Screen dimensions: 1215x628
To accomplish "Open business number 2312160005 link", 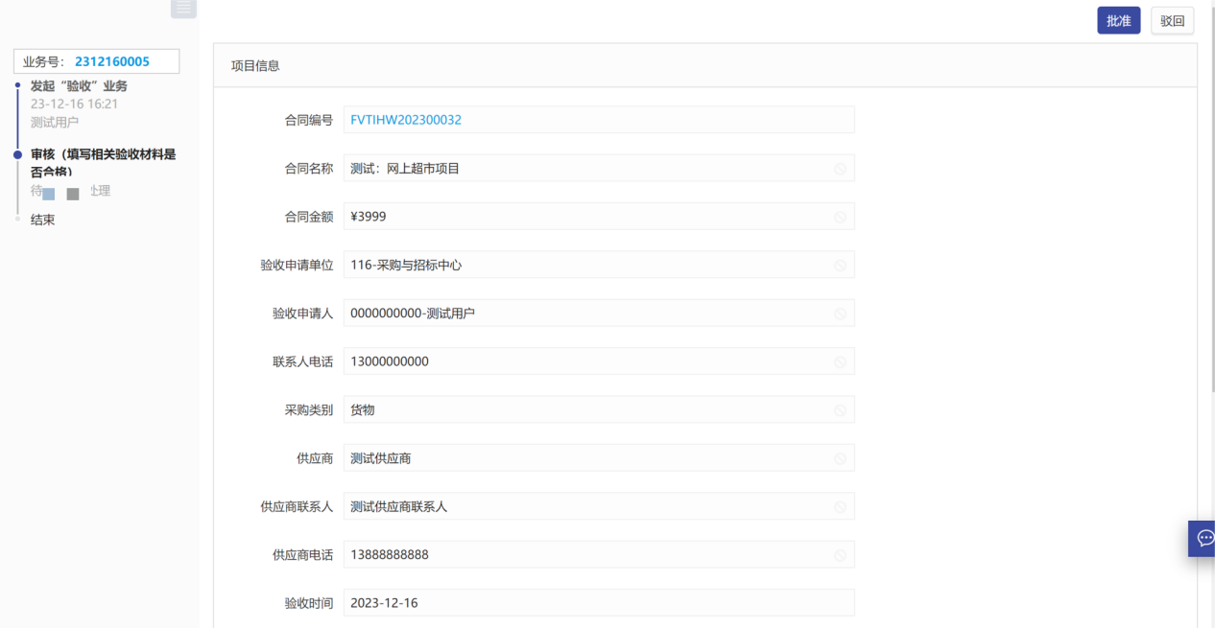I will tap(112, 61).
